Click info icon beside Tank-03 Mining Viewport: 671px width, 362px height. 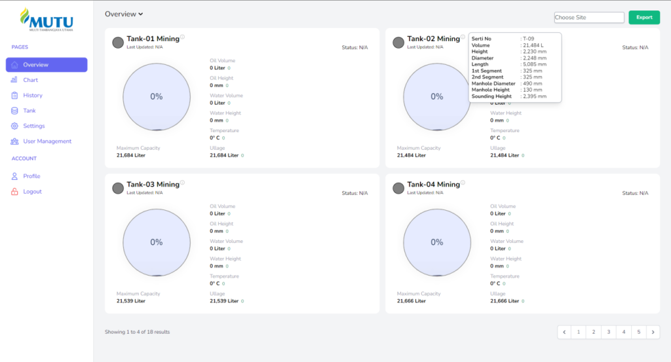(182, 183)
